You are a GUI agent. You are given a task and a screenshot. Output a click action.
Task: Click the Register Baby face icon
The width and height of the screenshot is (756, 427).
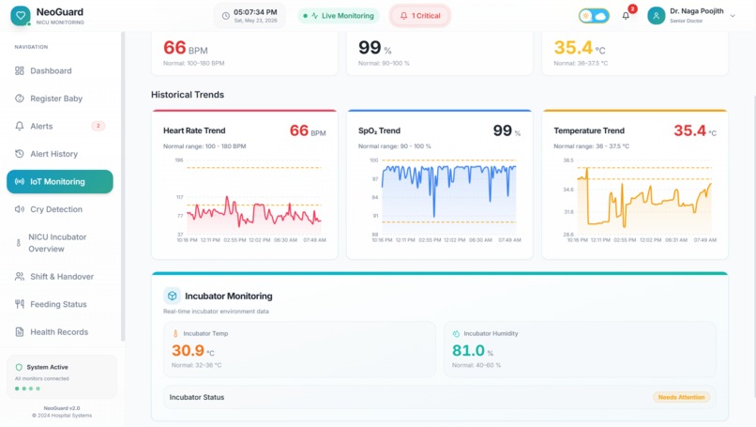[20, 99]
